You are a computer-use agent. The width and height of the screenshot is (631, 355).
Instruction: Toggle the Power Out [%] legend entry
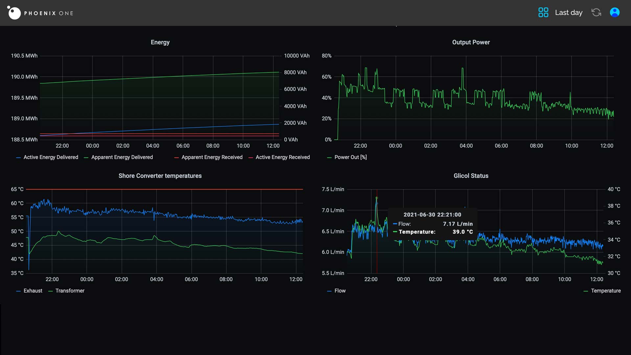[x=350, y=157]
